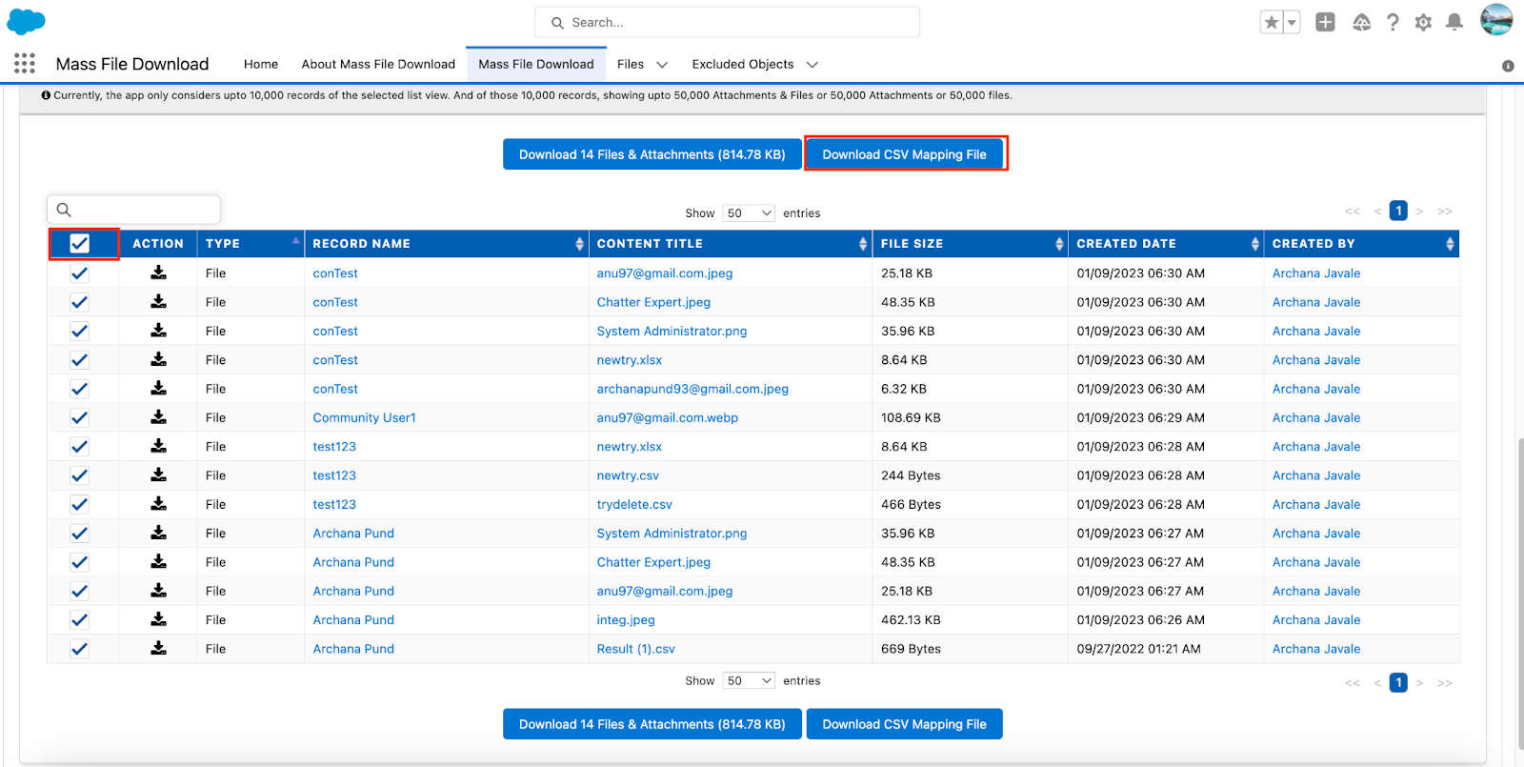Click download icon for archanapund93@gmail.com.jpeg row
The width and height of the screenshot is (1524, 767).
(158, 388)
